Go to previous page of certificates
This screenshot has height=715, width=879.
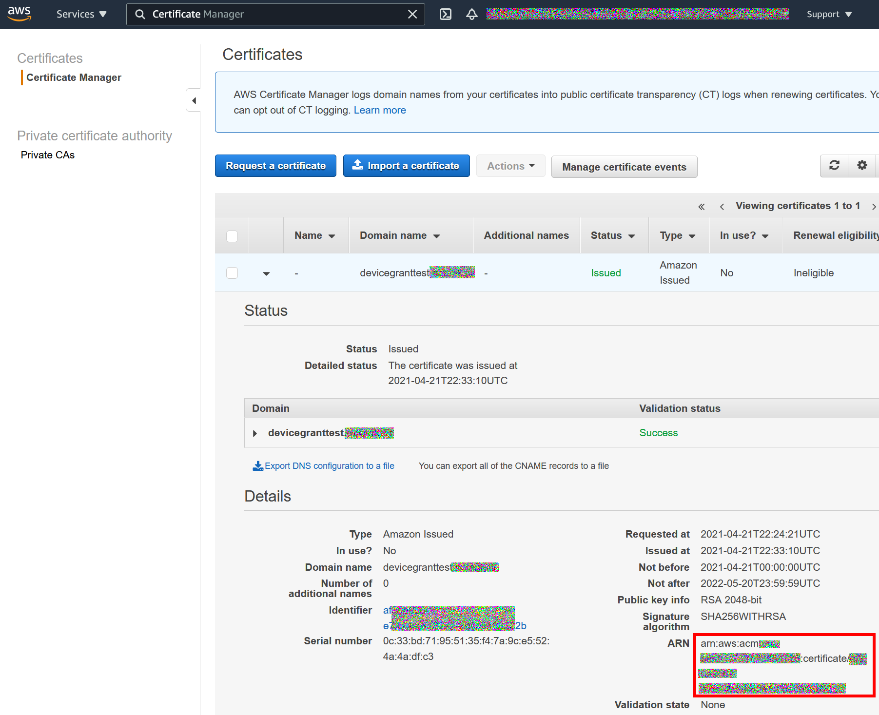click(x=722, y=207)
